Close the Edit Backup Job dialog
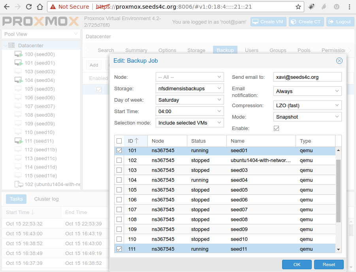The image size is (356, 272). pyautogui.click(x=339, y=61)
